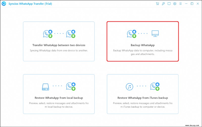This screenshot has height=127, width=202.
Task: Minimize the Syncios window
Action: [x=186, y=4]
